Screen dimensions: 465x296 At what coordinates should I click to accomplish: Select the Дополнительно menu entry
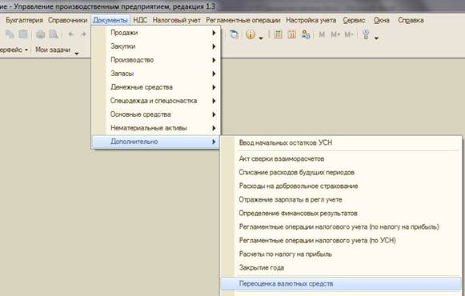click(x=155, y=142)
